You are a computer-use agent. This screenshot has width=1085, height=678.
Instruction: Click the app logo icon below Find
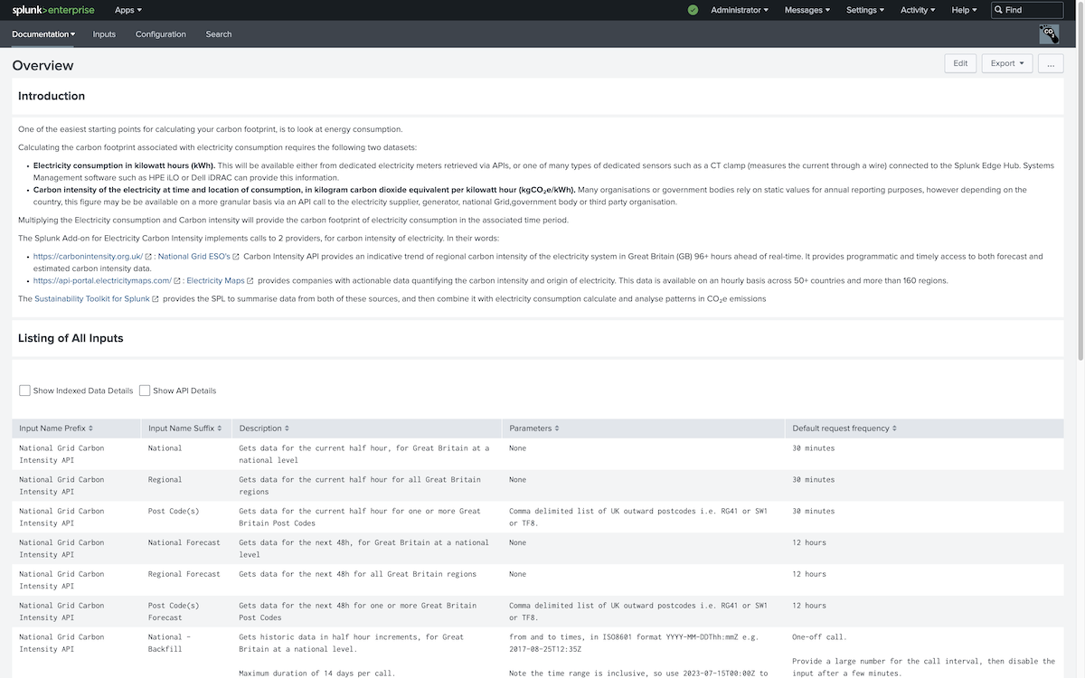[x=1049, y=33]
